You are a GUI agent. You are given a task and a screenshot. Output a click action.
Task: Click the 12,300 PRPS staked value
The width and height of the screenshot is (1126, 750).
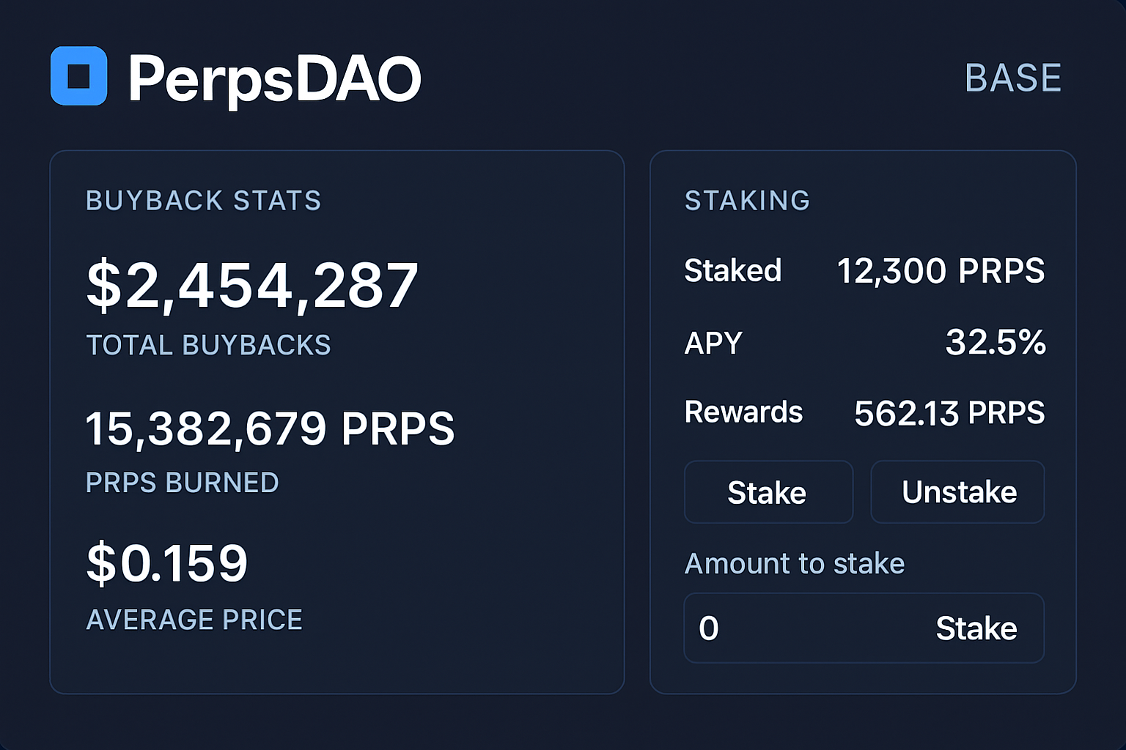click(941, 271)
